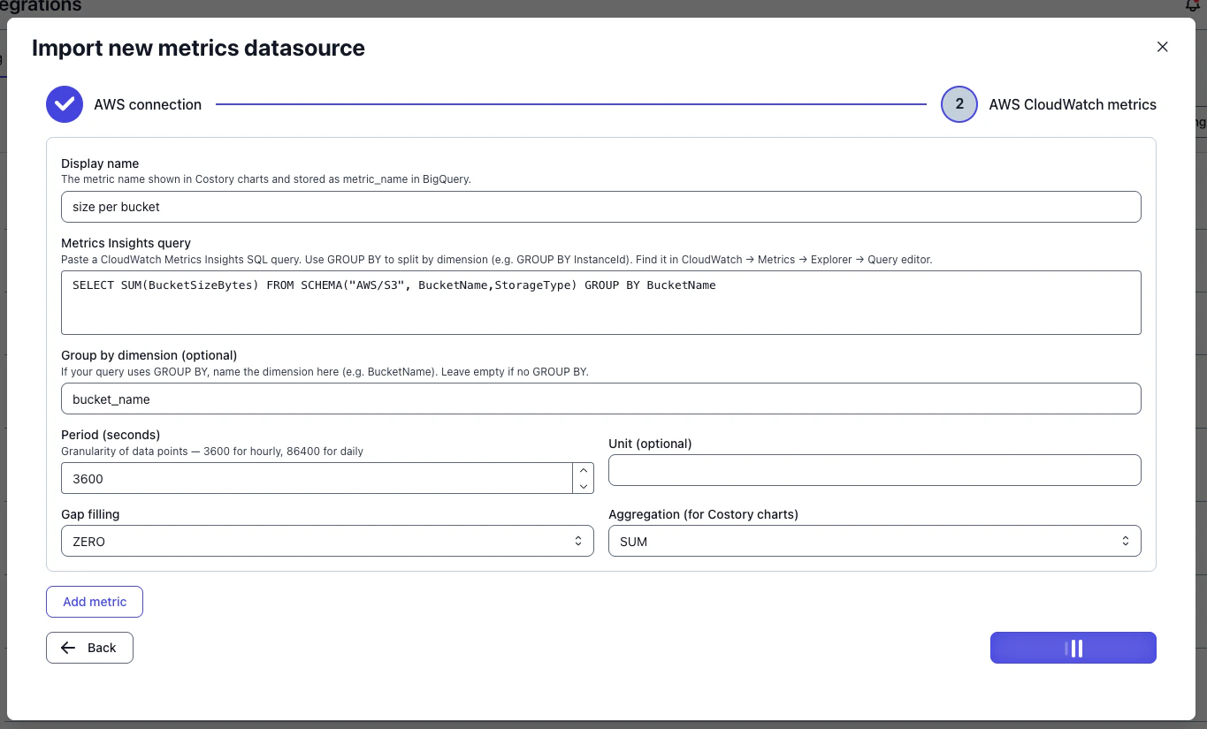Click the Unit optional input field
1207x729 pixels.
coord(875,470)
